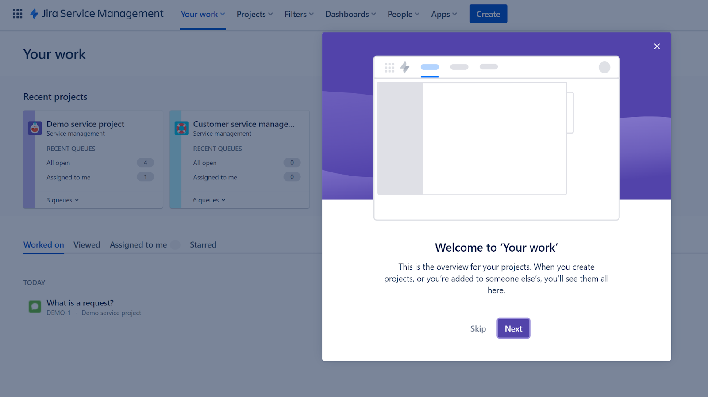Skip the welcome tour
708x397 pixels.
478,328
